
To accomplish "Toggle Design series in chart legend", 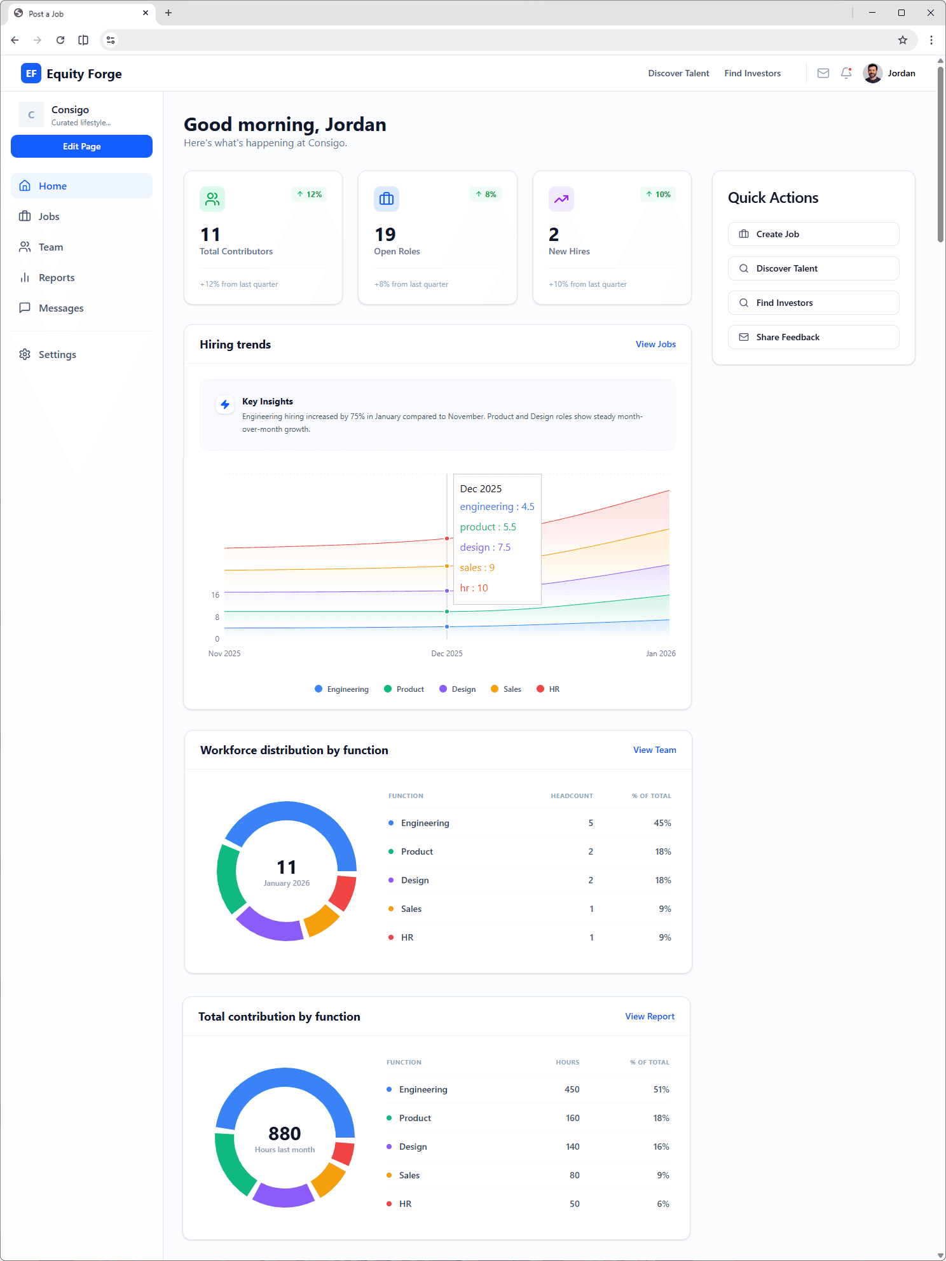I will tap(457, 689).
